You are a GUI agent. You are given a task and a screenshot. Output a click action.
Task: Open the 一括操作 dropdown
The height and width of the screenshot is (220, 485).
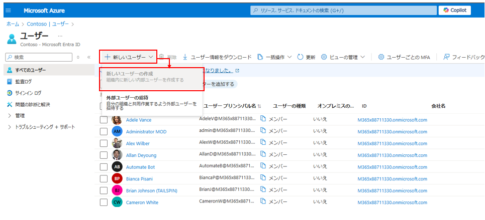point(275,57)
